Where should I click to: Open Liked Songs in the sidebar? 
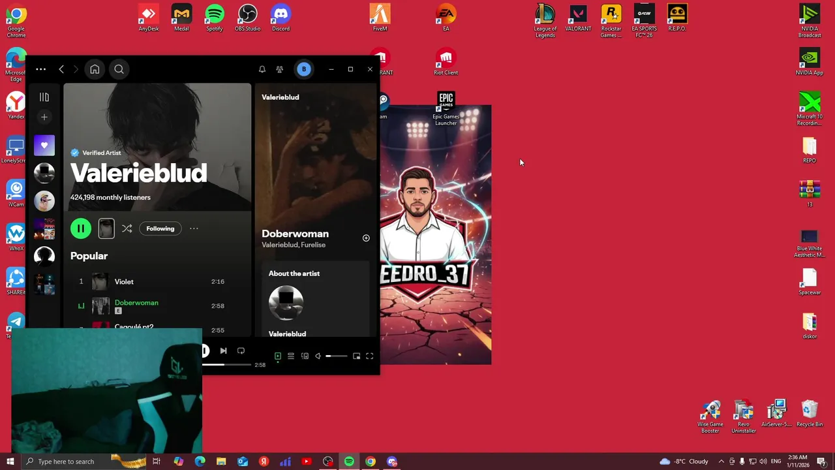click(x=44, y=146)
